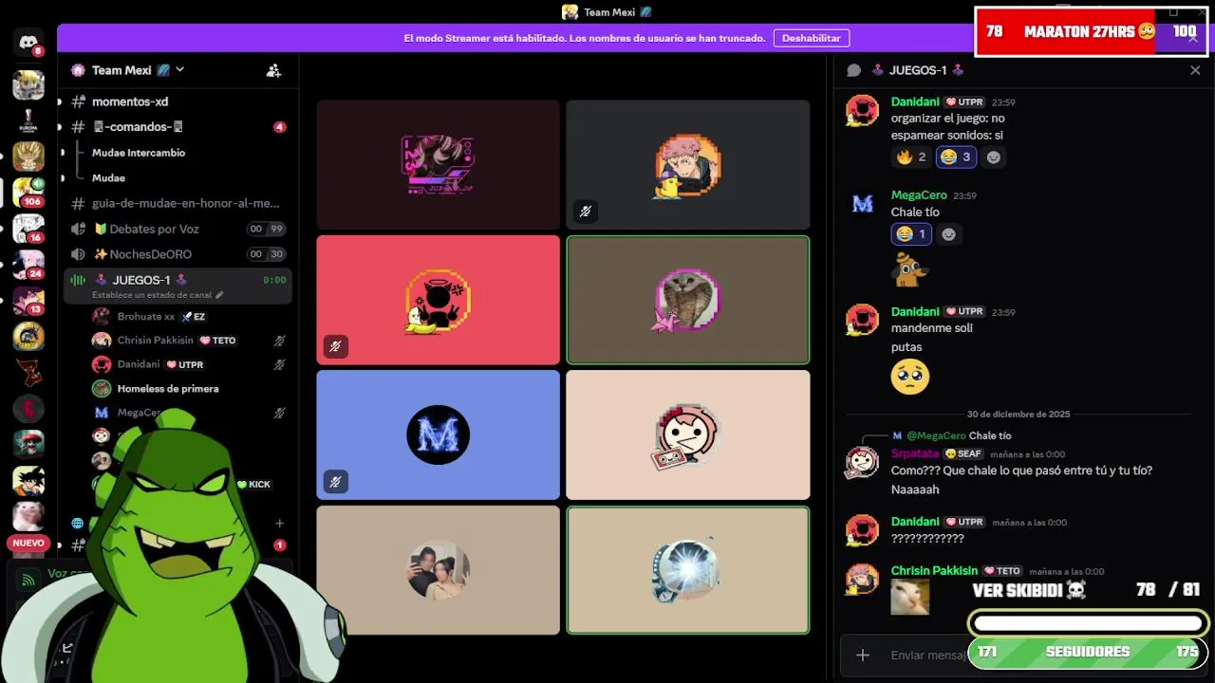Viewport: 1215px width, 683px height.
Task: Click mute icon next to Chrisin Pakkisin in voice list
Action: [x=280, y=341]
